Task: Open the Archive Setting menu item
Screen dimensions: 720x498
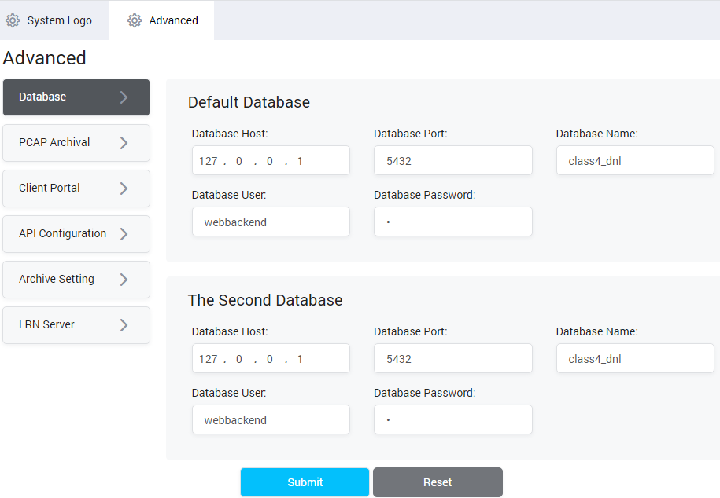Action: [57, 280]
